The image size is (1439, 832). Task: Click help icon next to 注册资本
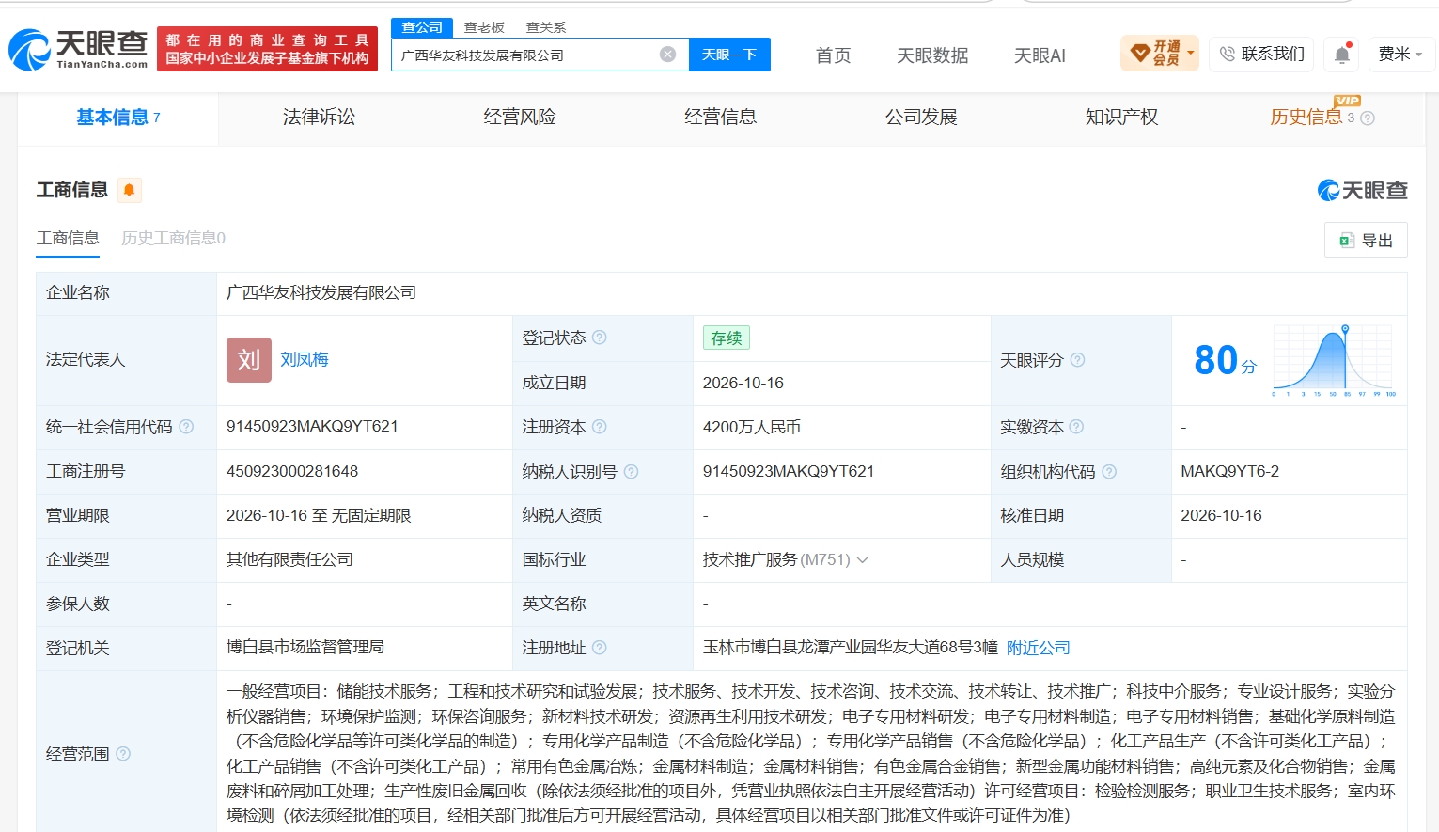(600, 427)
